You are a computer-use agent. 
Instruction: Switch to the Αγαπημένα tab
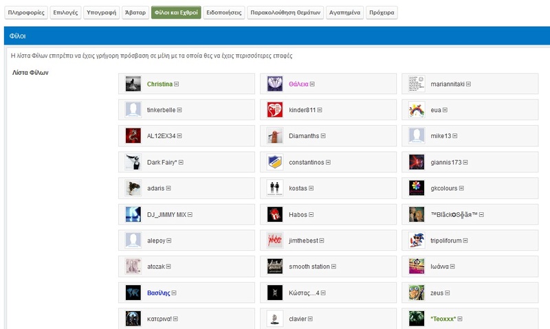344,12
